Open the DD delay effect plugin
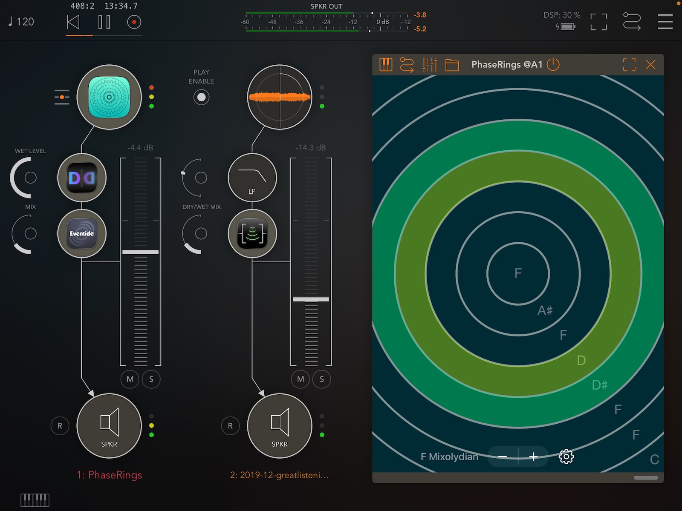Image resolution: width=682 pixels, height=511 pixels. point(82,178)
